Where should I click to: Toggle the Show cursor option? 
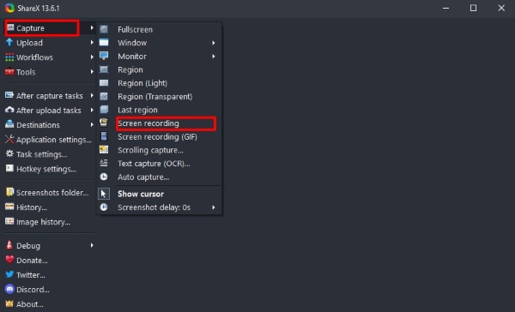point(160,194)
